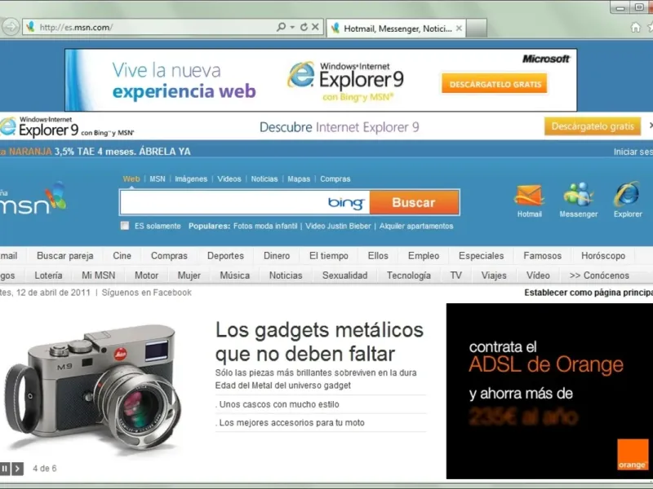Click DESCÁRGATELO GRATIS in top banner

pyautogui.click(x=495, y=84)
